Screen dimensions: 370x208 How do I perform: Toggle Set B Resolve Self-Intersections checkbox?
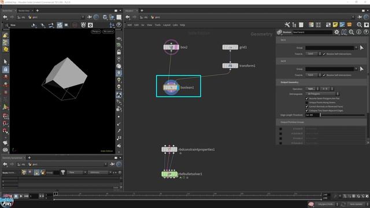click(x=324, y=75)
